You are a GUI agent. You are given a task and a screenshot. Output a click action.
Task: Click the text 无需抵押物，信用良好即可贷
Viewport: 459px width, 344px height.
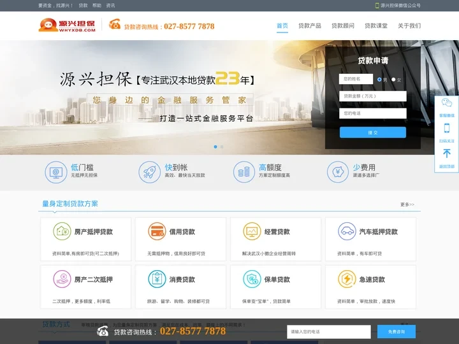tap(176, 254)
